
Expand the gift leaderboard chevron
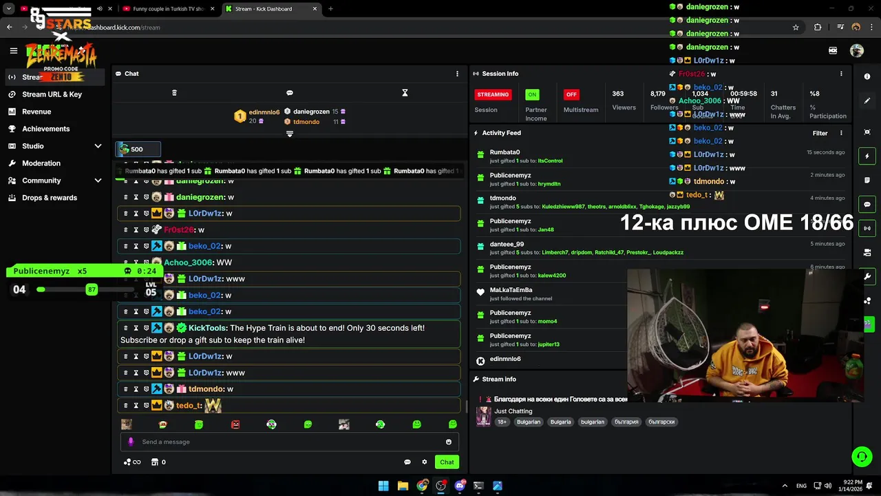pos(290,134)
